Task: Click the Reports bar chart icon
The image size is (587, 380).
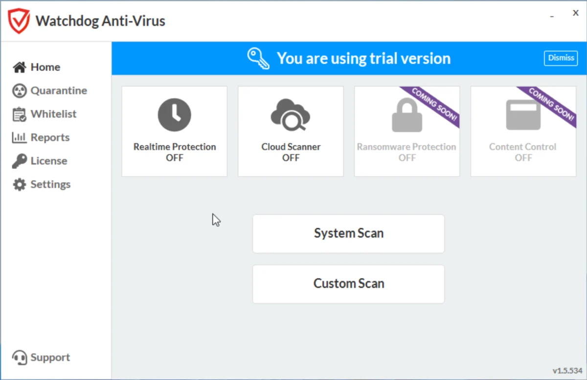Action: click(19, 138)
